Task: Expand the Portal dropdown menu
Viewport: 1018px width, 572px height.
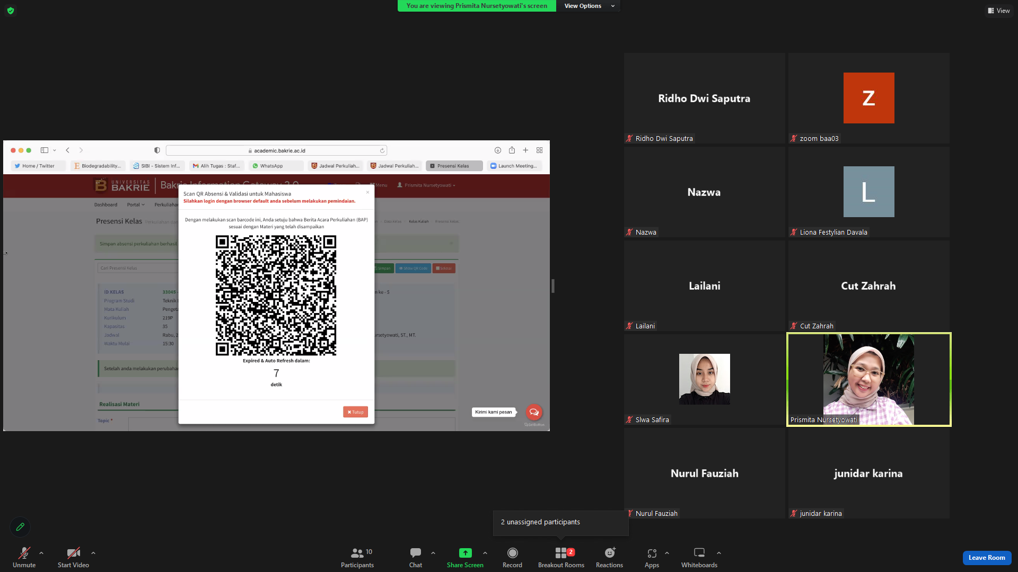Action: (136, 205)
